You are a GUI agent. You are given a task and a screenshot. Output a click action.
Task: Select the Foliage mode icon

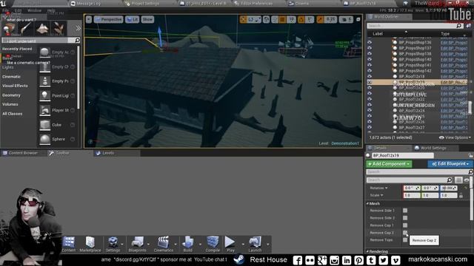pyautogui.click(x=59, y=29)
